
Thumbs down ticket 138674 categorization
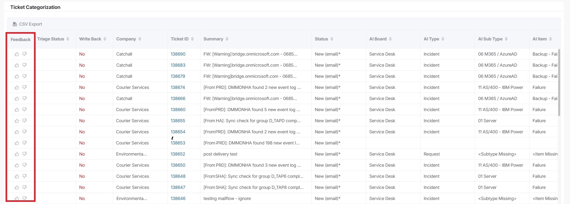coord(24,87)
